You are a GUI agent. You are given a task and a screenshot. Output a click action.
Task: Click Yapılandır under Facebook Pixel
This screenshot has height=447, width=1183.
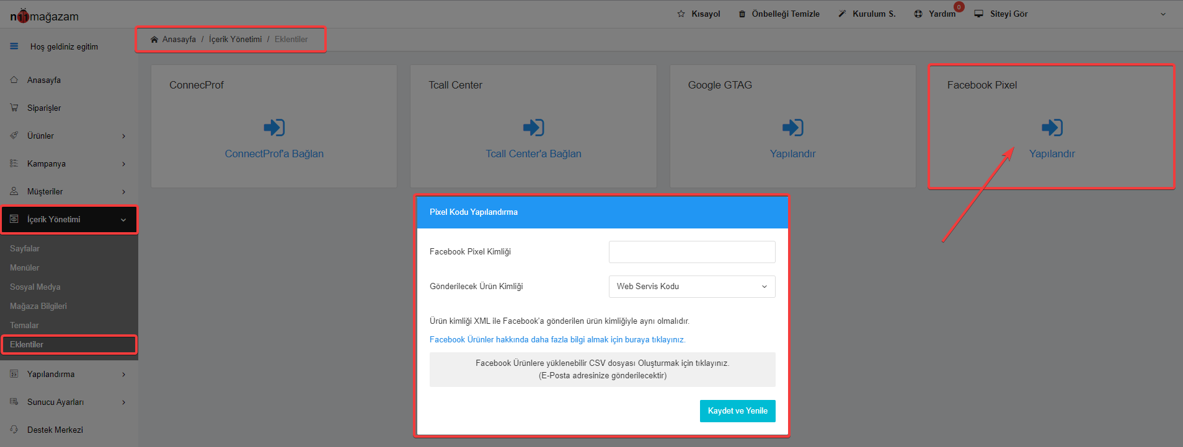tap(1052, 154)
